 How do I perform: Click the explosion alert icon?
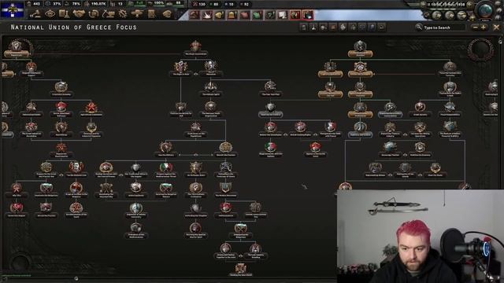tap(206, 15)
